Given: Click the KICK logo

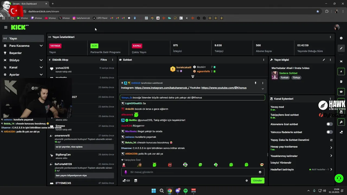Looking at the screenshot, I should [x=20, y=27].
